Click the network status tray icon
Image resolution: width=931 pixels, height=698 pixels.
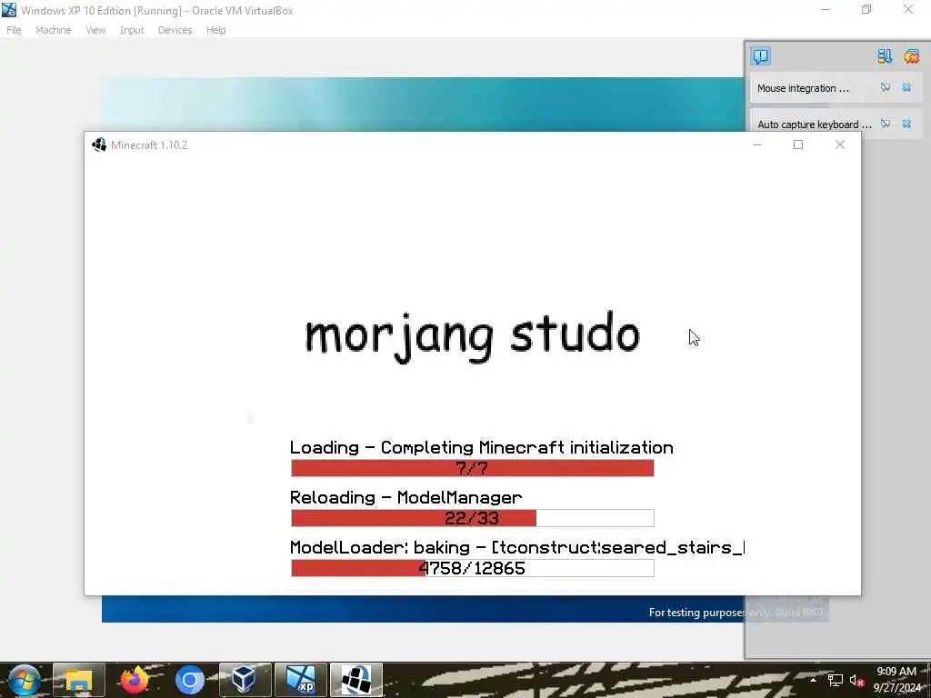coord(835,680)
